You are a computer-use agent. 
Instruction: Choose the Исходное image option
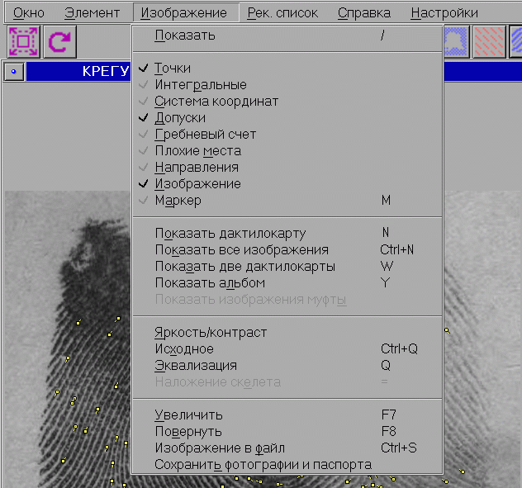point(287,348)
